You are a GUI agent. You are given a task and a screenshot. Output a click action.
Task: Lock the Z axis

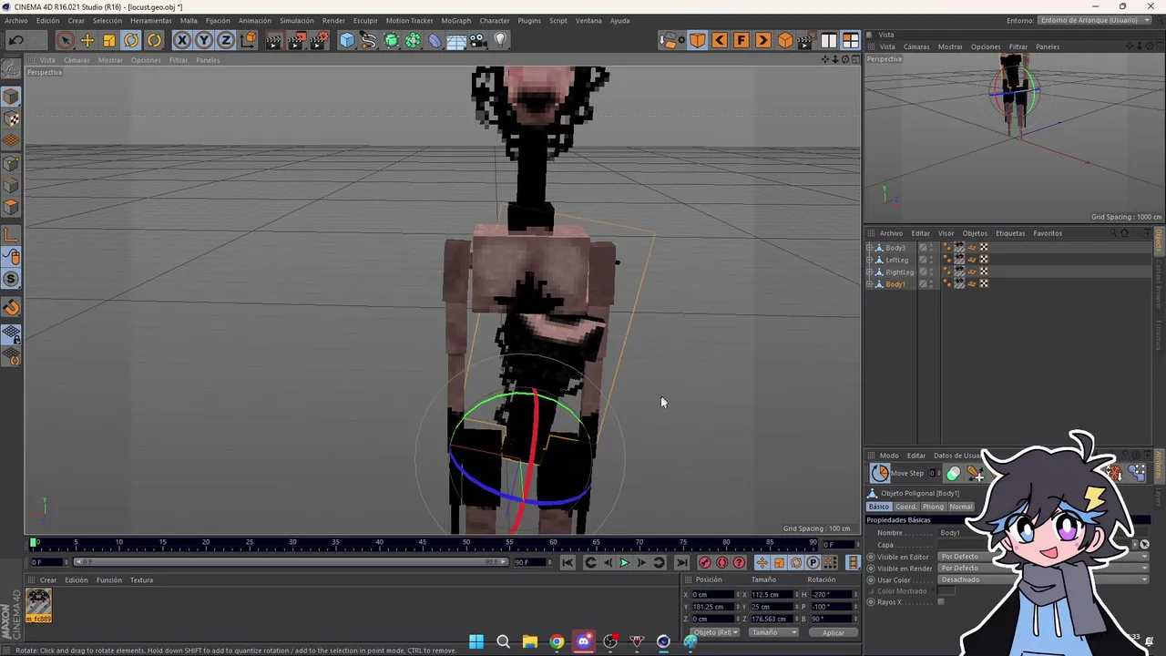pyautogui.click(x=225, y=40)
